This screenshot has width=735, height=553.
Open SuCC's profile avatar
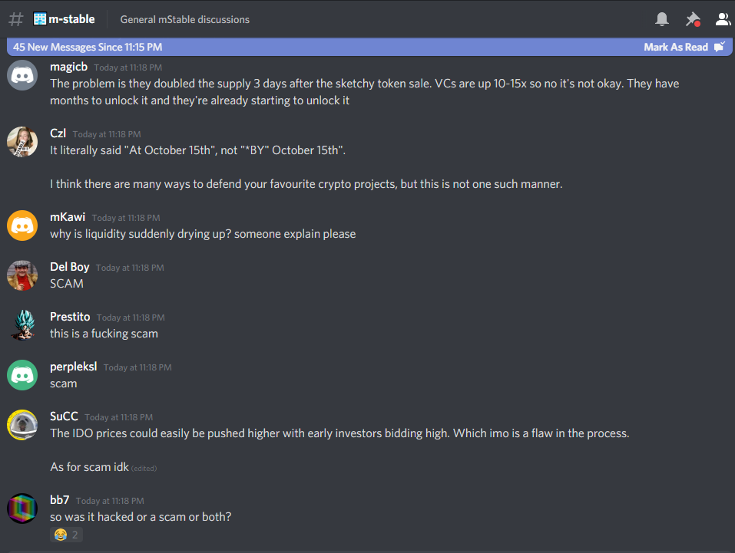22,425
